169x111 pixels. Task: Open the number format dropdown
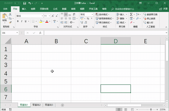coord(92,14)
